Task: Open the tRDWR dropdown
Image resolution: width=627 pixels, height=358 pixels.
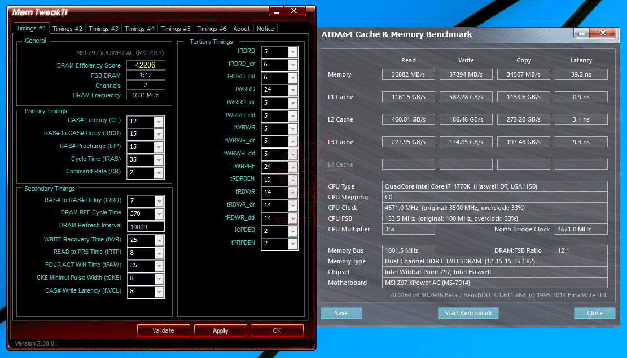Action: [293, 192]
